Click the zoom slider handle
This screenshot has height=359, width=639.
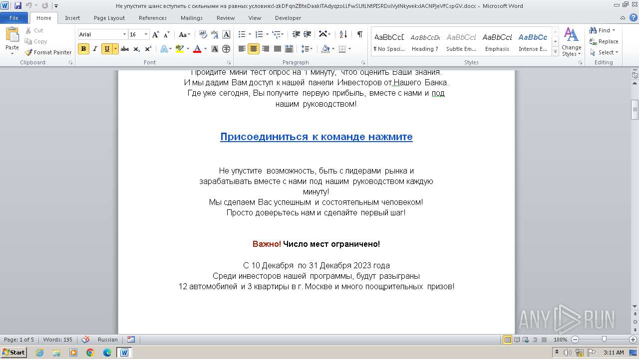tap(604, 340)
